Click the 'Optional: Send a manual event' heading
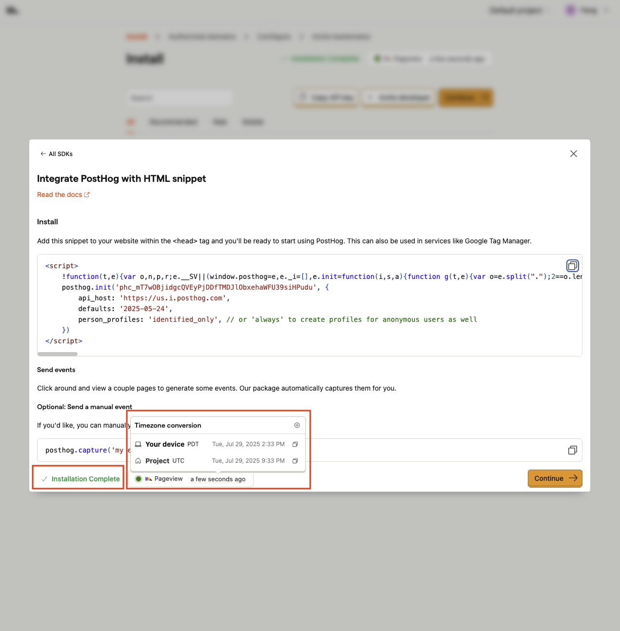This screenshot has width=620, height=631. pyautogui.click(x=84, y=407)
